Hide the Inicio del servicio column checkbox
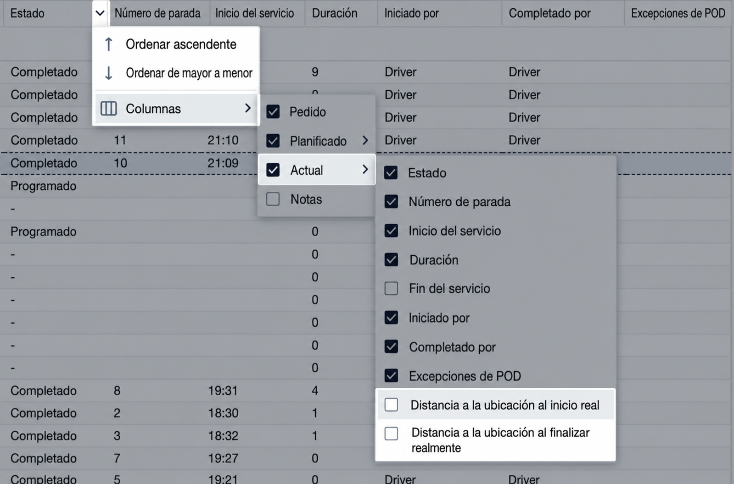The image size is (734, 484). point(391,231)
